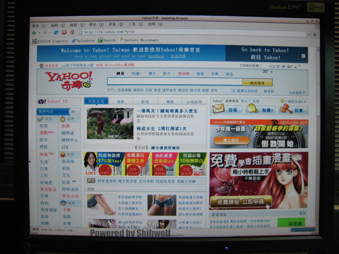Open 信箱 via the envelope icon
Viewport: 339px width, 254px height.
tap(218, 108)
